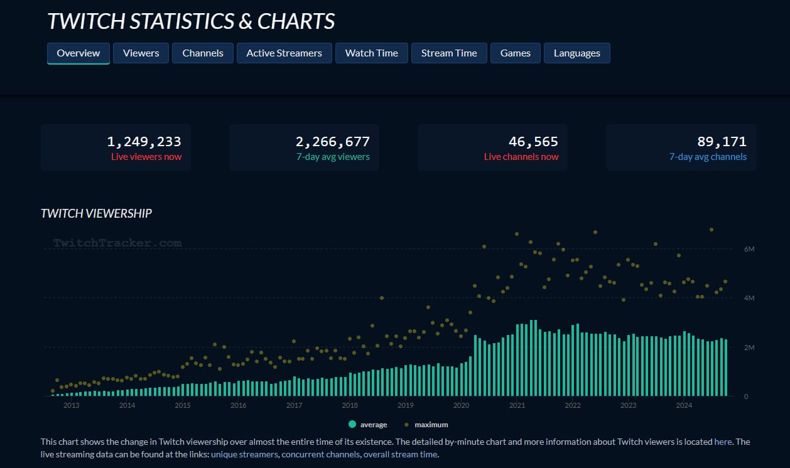Click the 46,565 live channels count
Image resolution: width=790 pixels, height=468 pixels.
[x=533, y=142]
